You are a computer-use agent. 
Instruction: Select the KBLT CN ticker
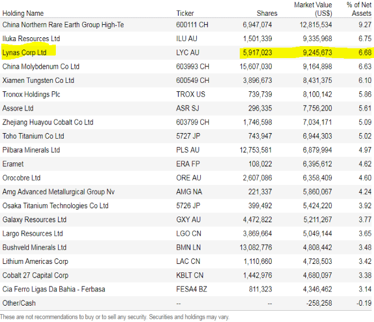tap(190, 275)
